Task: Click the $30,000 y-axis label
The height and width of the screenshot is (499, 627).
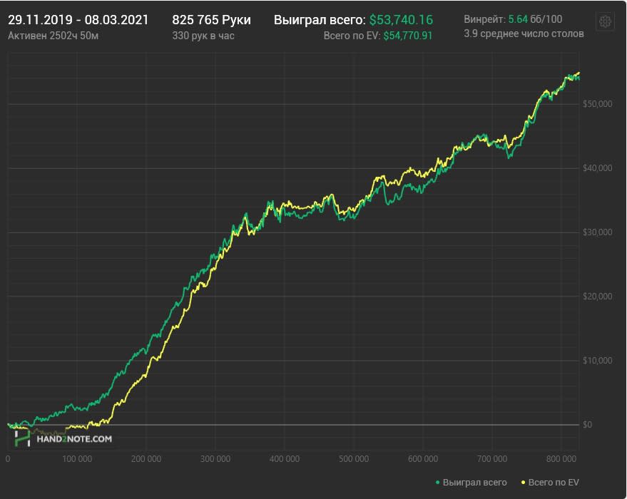Action: (x=597, y=232)
